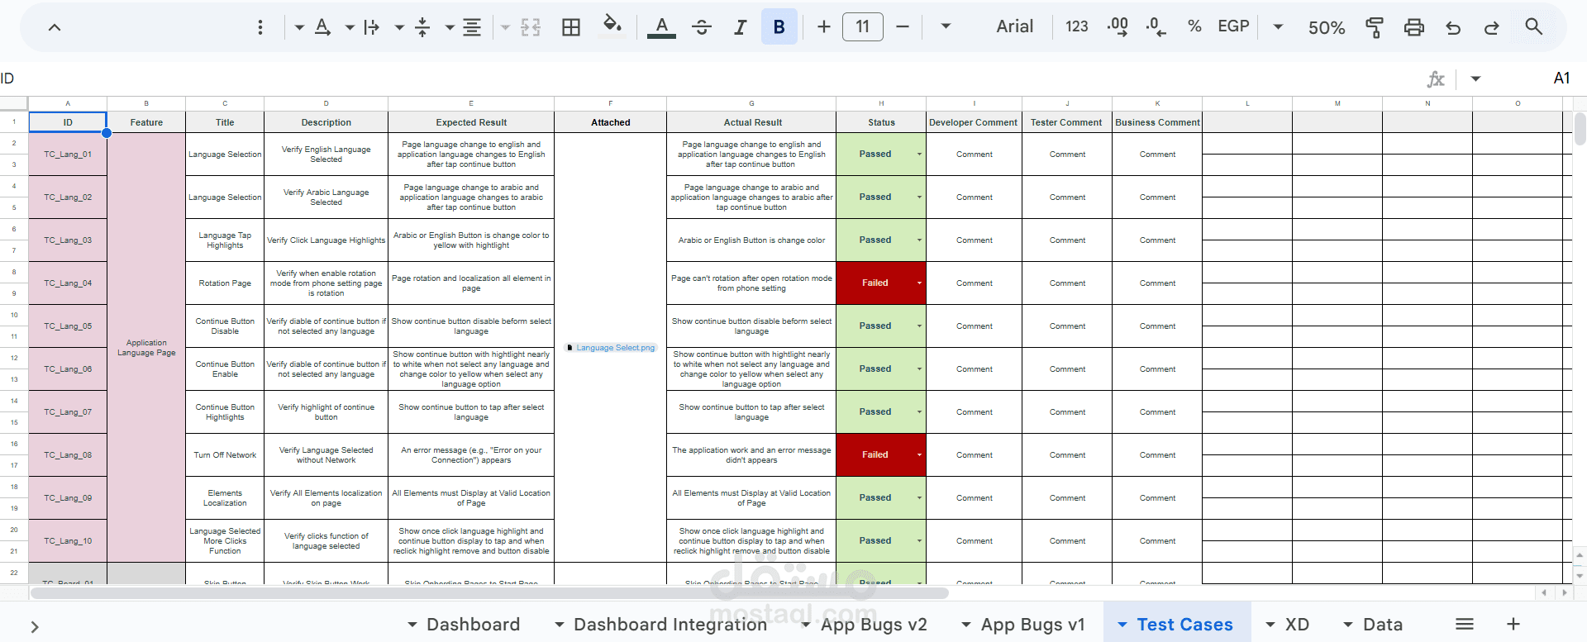This screenshot has width=1587, height=642.
Task: Click the Redo arrow icon
Action: pyautogui.click(x=1491, y=27)
